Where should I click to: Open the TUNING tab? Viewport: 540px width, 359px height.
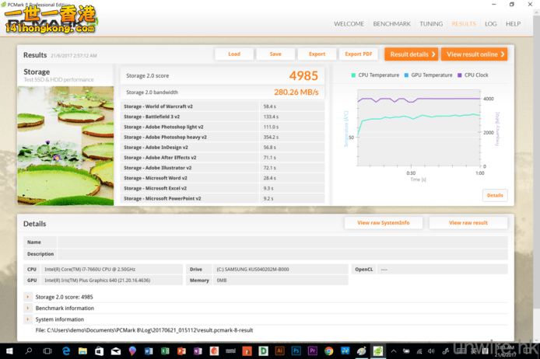coord(431,24)
